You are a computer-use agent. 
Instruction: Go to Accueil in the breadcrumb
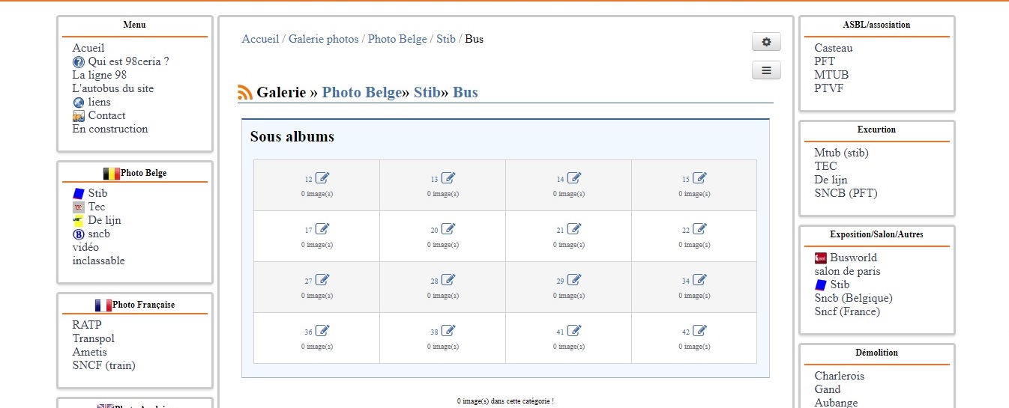coord(260,39)
